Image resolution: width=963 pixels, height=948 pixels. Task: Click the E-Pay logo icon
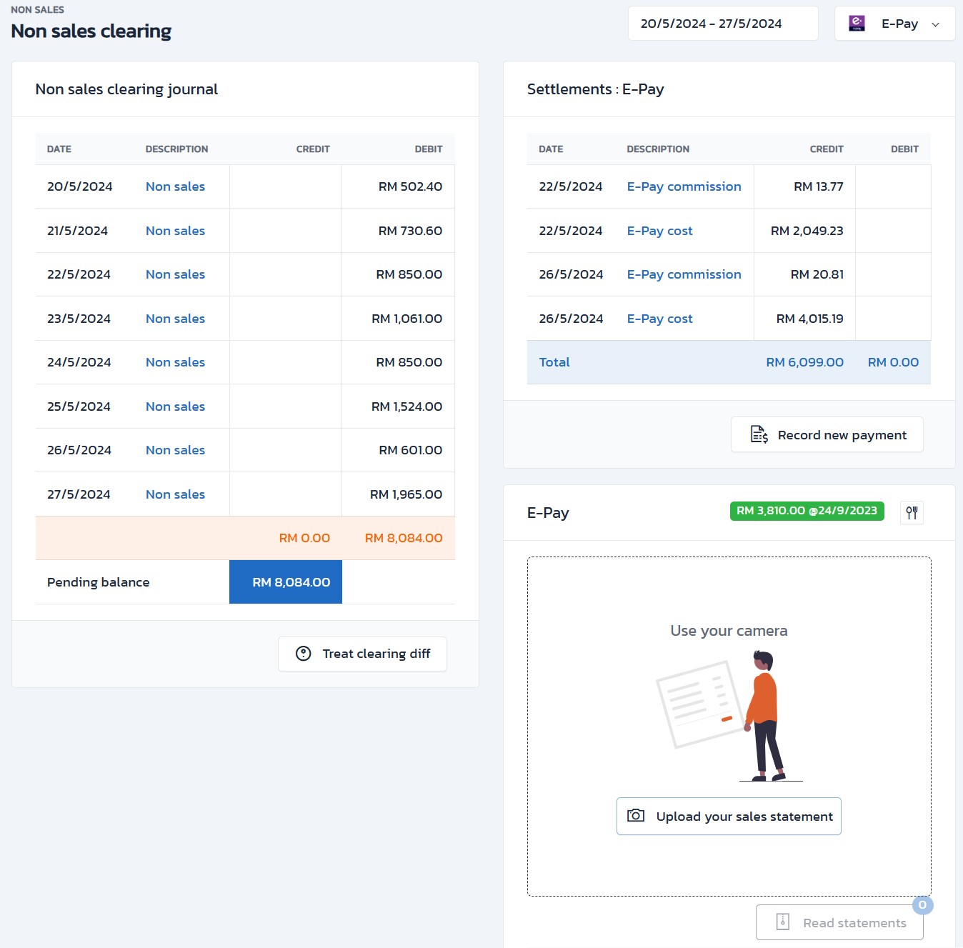(857, 24)
